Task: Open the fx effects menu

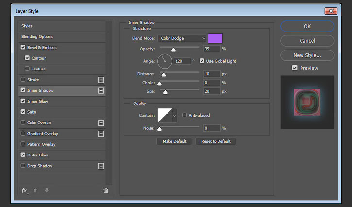Action: tap(24, 190)
